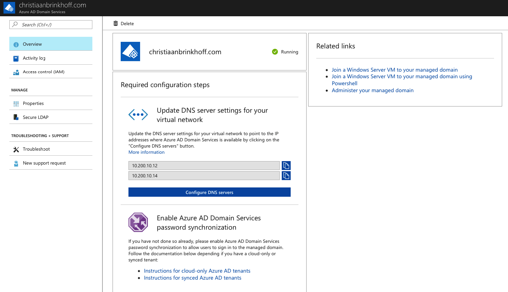Click the Configure DNS servers button
Viewport: 508px width, 292px height.
click(x=210, y=192)
